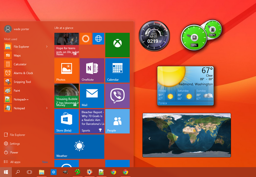Launch the OneNote tile
The image size is (256, 177).
pyautogui.click(x=92, y=70)
